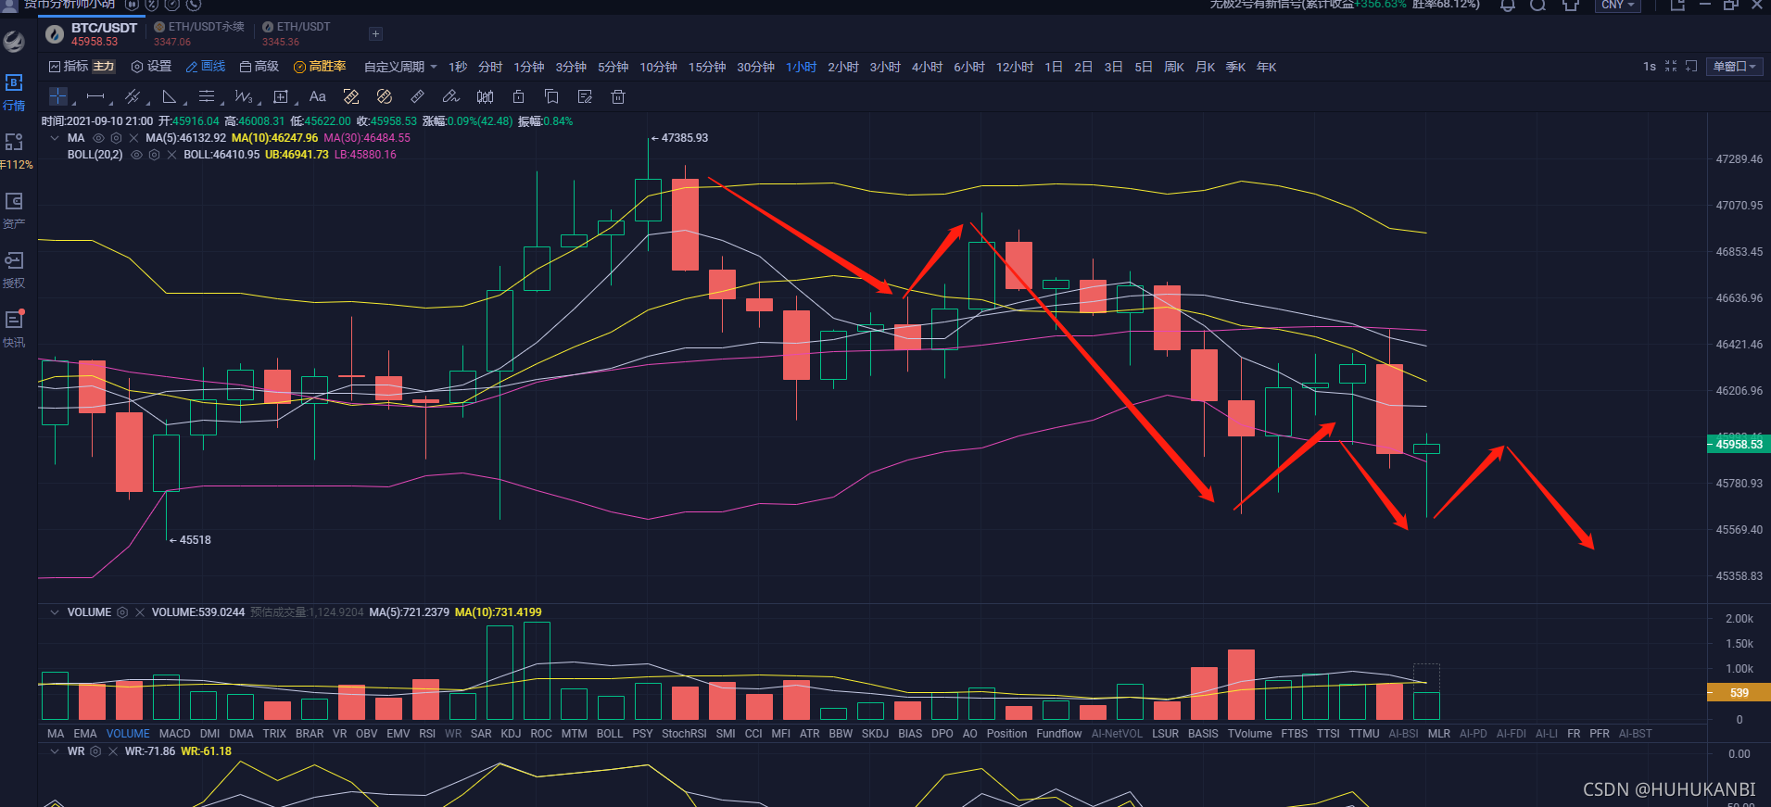Click the 45958.53 current price label on axis
This screenshot has width=1771, height=807.
point(1739,445)
